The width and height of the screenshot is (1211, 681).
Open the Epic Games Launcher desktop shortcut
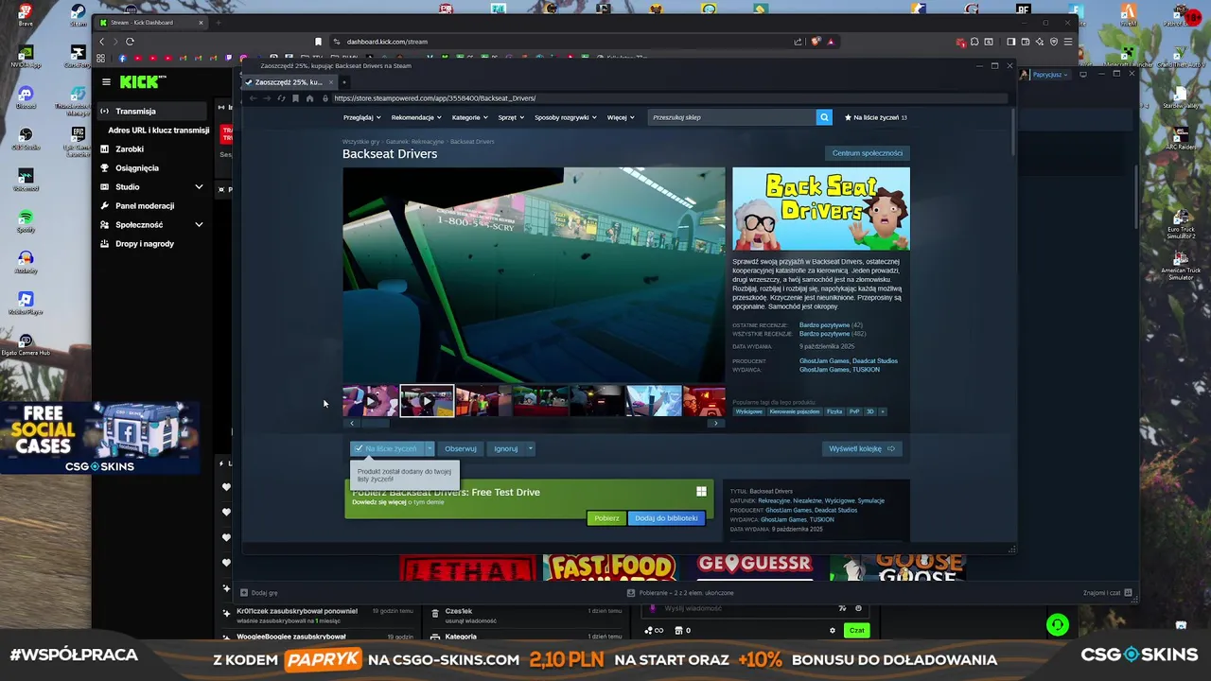[78, 138]
